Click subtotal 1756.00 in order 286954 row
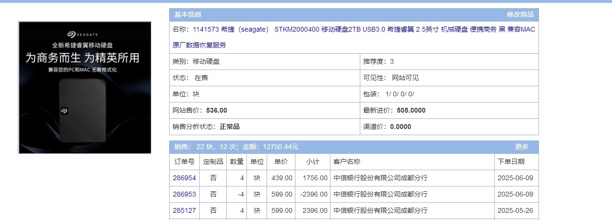The image size is (612, 220). point(315,178)
